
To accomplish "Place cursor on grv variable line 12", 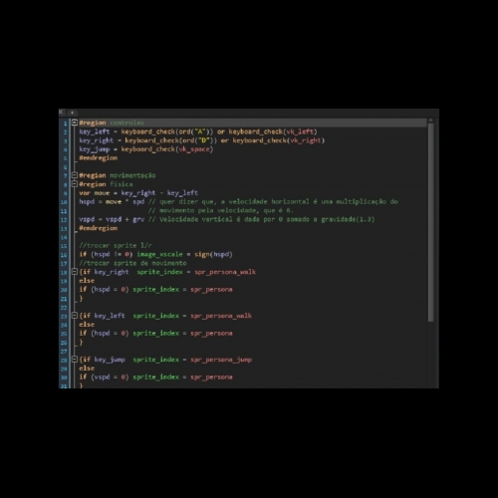I will tap(138, 219).
